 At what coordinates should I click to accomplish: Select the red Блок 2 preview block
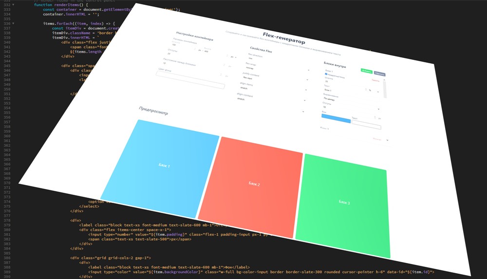(x=254, y=185)
